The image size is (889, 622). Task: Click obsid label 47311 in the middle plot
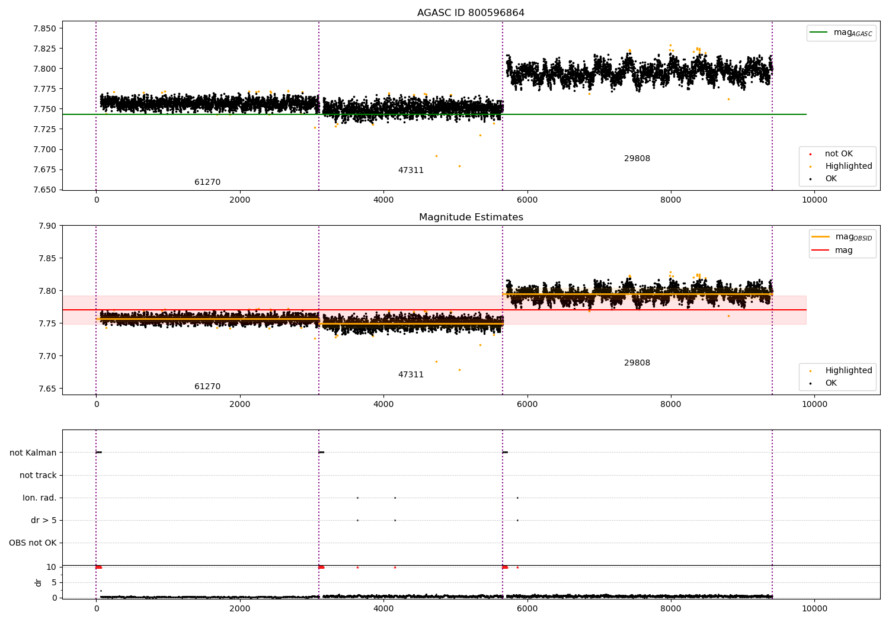(x=411, y=375)
